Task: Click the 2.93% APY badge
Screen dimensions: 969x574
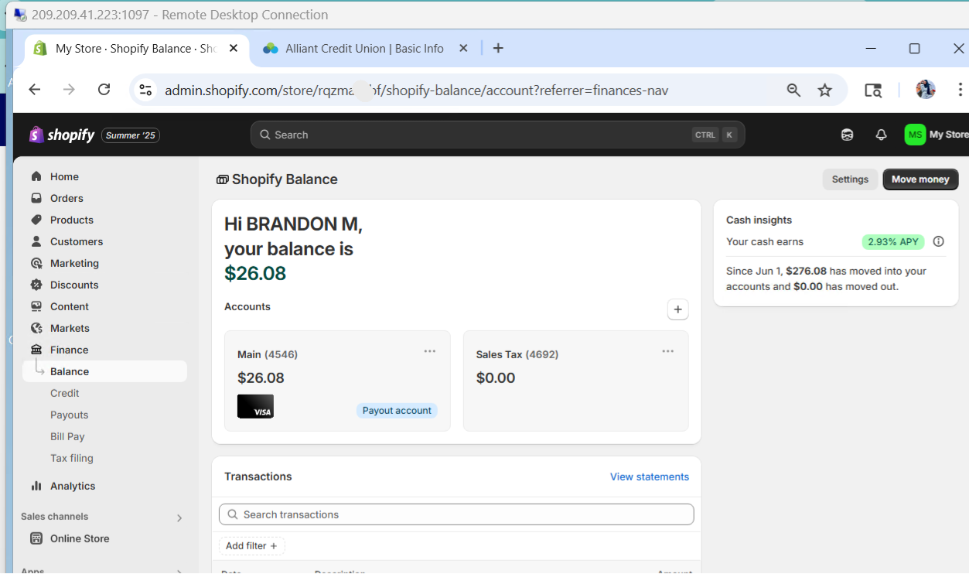Action: [893, 241]
